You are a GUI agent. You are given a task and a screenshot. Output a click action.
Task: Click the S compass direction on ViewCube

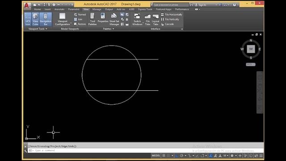pos(251,58)
